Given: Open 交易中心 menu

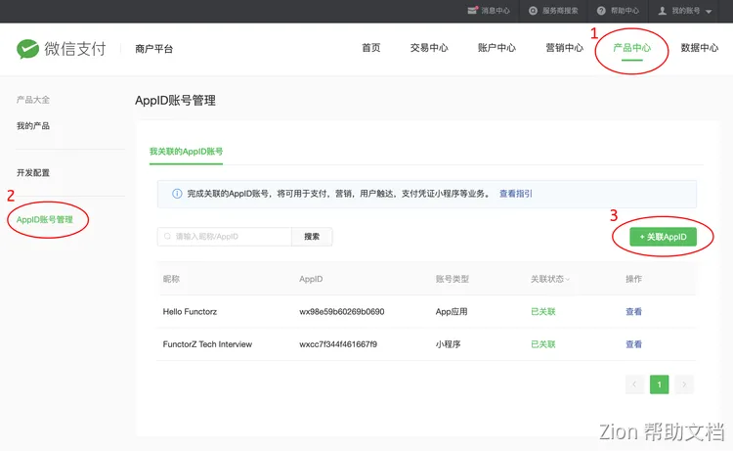Looking at the screenshot, I should click(x=429, y=48).
